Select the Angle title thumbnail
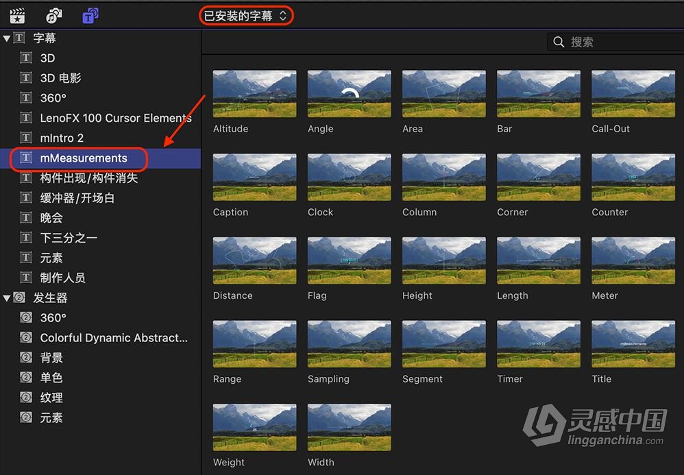The height and width of the screenshot is (475, 684). pos(350,94)
